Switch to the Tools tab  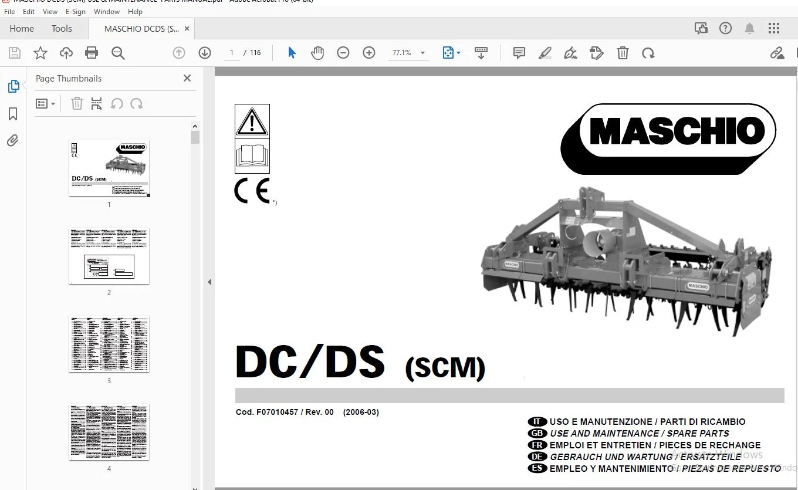62,28
